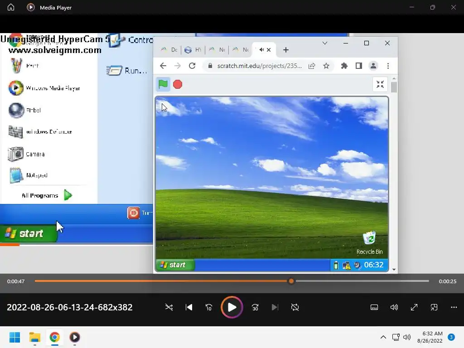The image size is (464, 348).
Task: Expand the Chrome tab search chevron
Action: (324, 43)
